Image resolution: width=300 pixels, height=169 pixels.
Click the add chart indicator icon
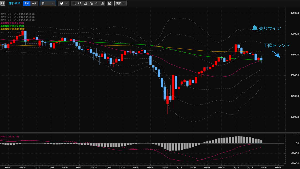(x=109, y=3)
